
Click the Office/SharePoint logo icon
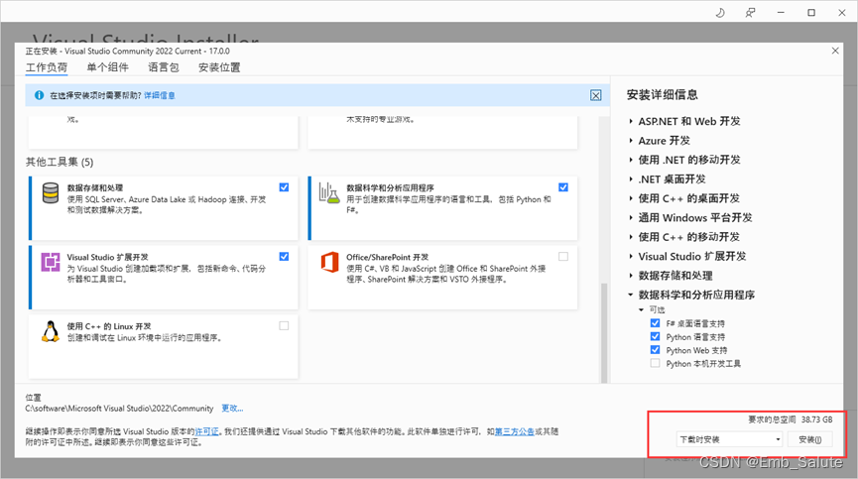click(x=329, y=262)
